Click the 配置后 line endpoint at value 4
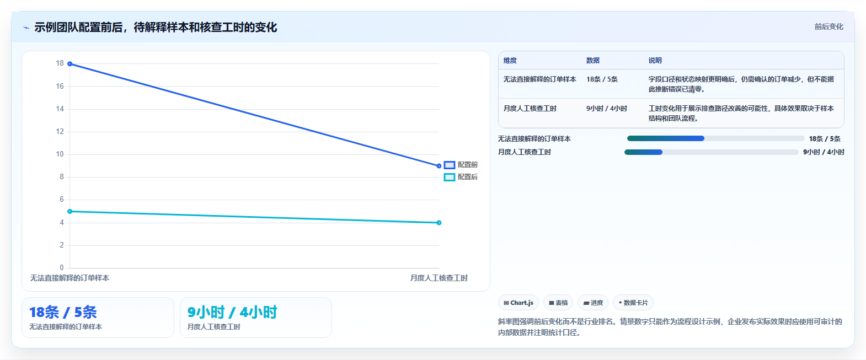 click(x=439, y=223)
